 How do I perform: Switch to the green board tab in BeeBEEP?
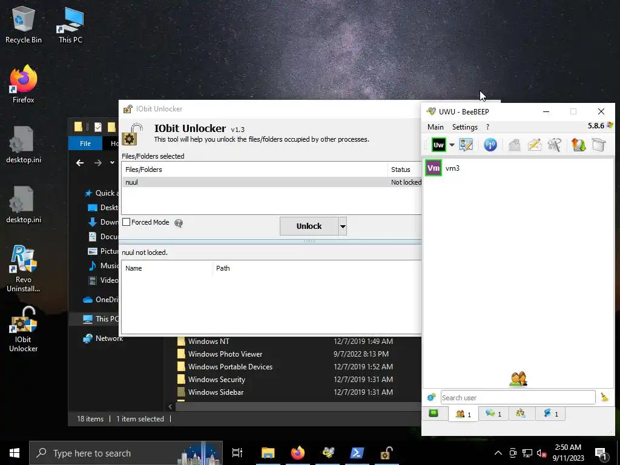(434, 414)
